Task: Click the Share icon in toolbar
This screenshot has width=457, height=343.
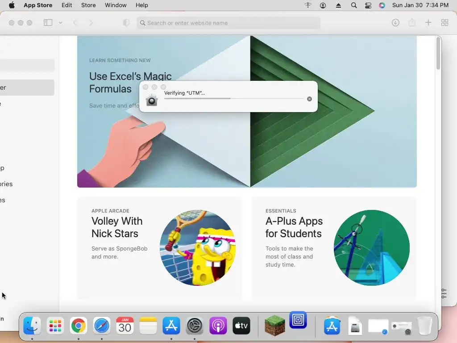Action: tap(412, 22)
